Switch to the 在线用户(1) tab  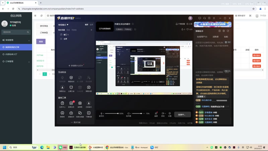click(202, 37)
